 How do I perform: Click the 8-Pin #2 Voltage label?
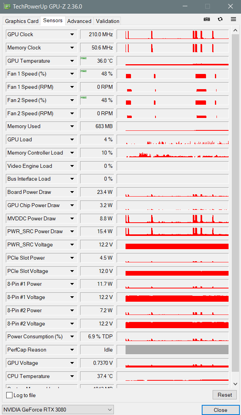(26, 324)
